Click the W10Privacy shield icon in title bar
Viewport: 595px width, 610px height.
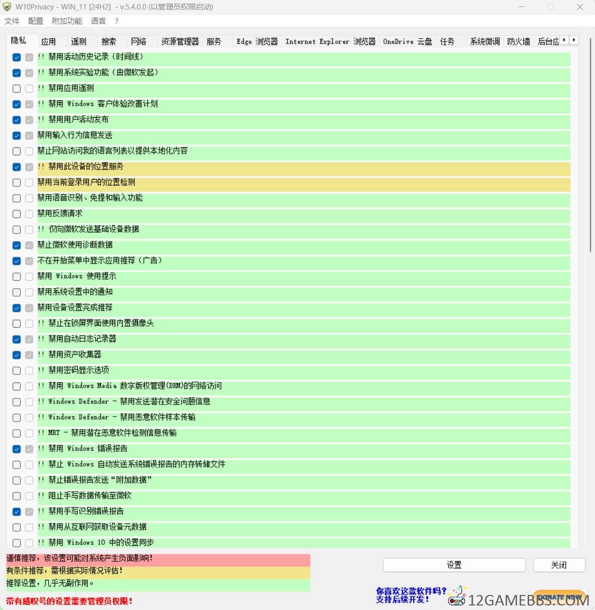7,7
